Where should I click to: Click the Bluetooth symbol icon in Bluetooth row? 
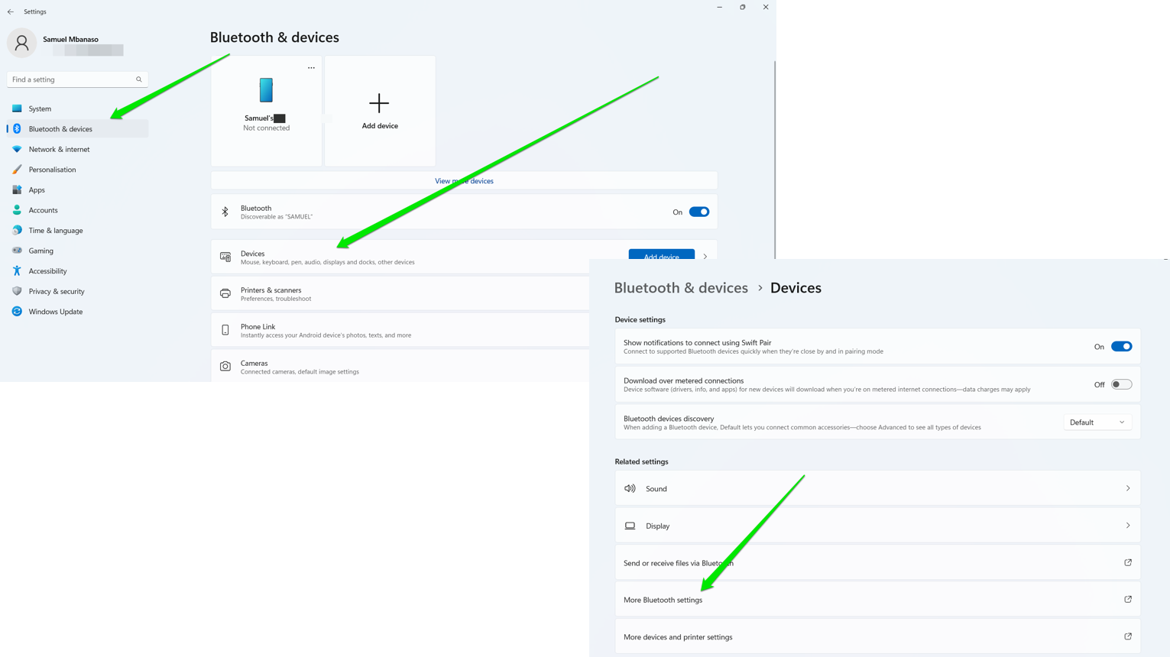[x=225, y=212]
